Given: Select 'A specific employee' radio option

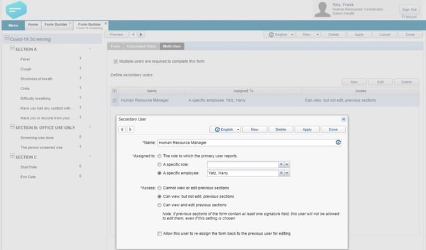Looking at the screenshot, I should pyautogui.click(x=160, y=173).
